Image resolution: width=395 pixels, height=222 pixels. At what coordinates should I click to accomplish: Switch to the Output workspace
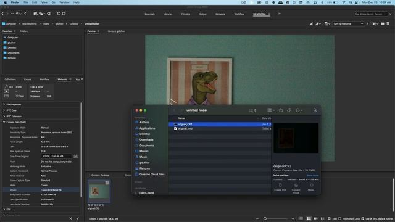click(x=203, y=14)
